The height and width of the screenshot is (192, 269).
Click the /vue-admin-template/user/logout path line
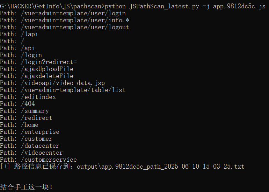(x=65, y=28)
